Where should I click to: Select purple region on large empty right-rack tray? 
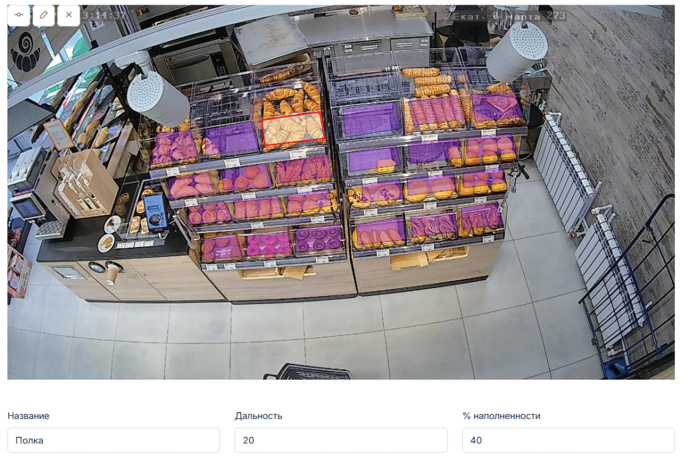click(x=371, y=120)
